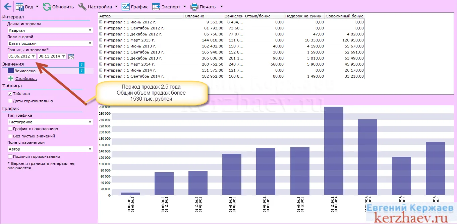Click the green plus icon near Столбцы

tap(11, 79)
